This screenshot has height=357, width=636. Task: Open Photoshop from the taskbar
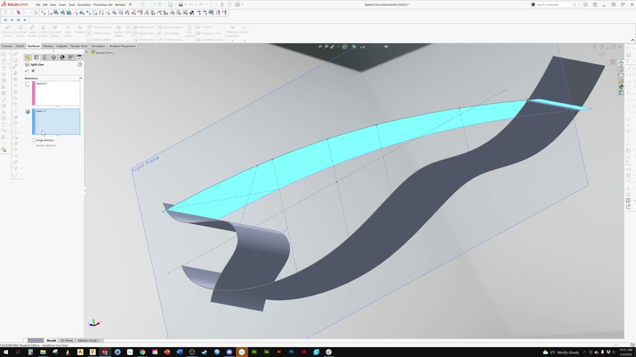pos(291,352)
